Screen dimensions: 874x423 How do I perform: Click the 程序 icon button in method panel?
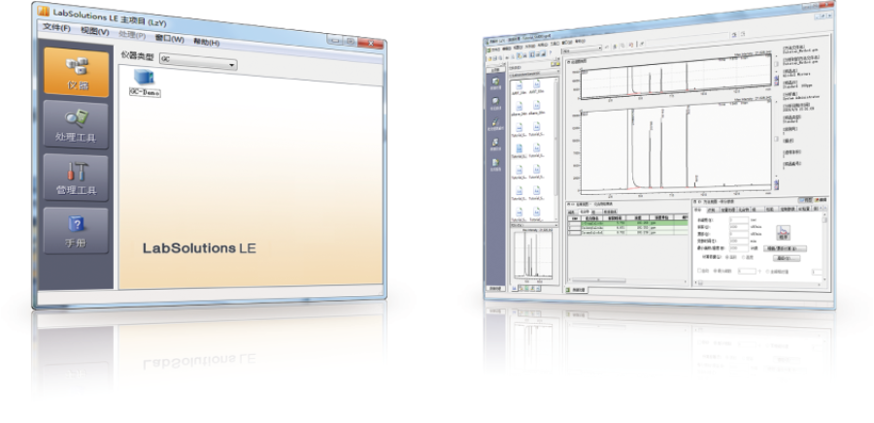tap(783, 233)
